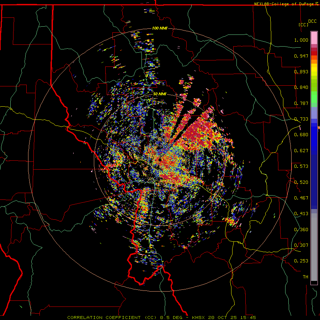Click the TH threshold legend label
Screen dimensions: 320x320
click(x=305, y=277)
